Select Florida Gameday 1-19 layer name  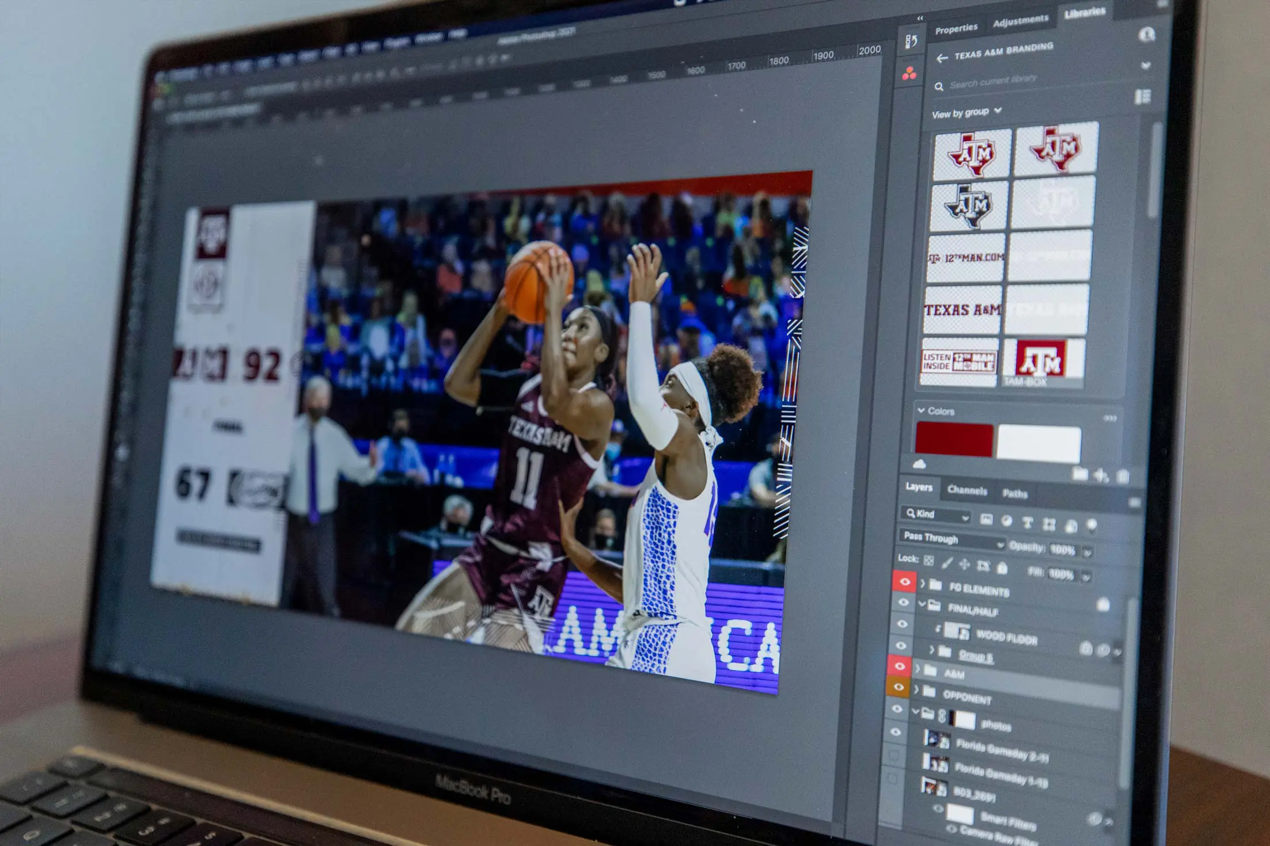pyautogui.click(x=1001, y=775)
